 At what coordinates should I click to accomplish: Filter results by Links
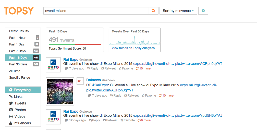click(23, 97)
